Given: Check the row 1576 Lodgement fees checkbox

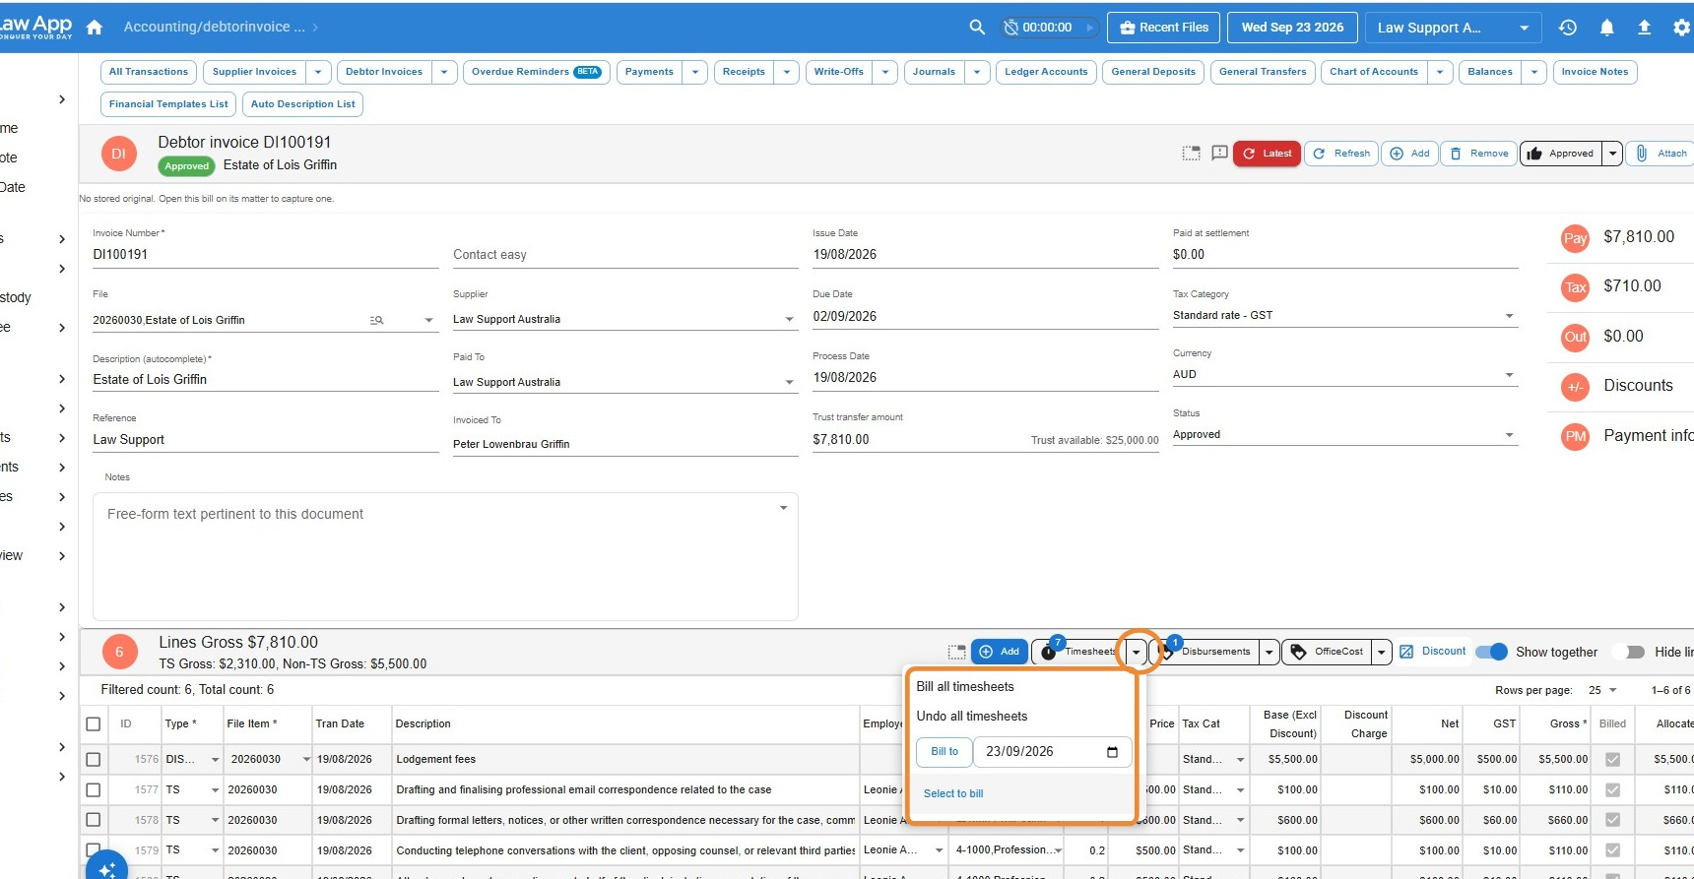Looking at the screenshot, I should click(94, 760).
